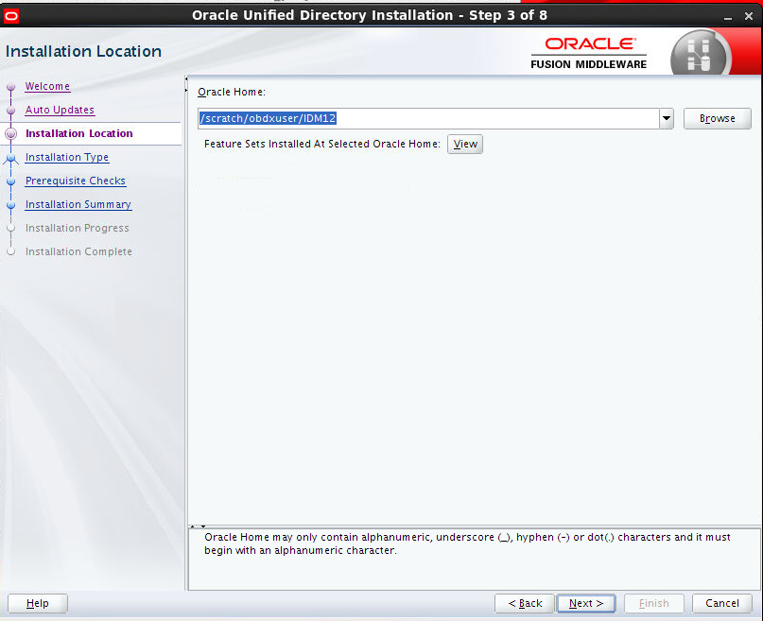View feature sets installed at Oracle Home
This screenshot has height=621, width=763.
[x=465, y=144]
